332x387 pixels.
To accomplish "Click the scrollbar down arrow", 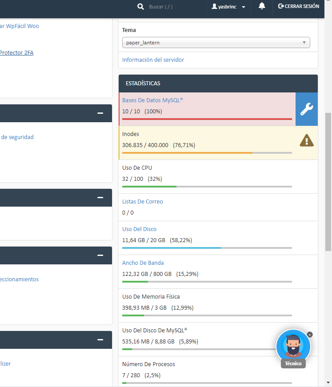I will click(328, 383).
